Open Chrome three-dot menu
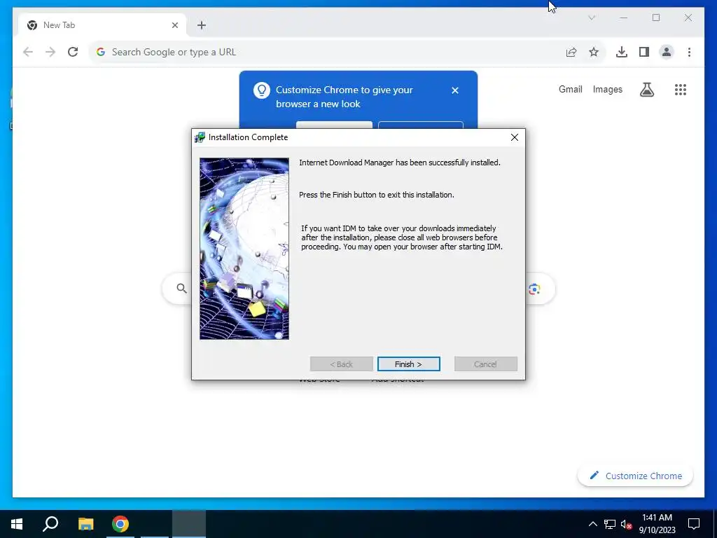The image size is (717, 538). coord(689,52)
